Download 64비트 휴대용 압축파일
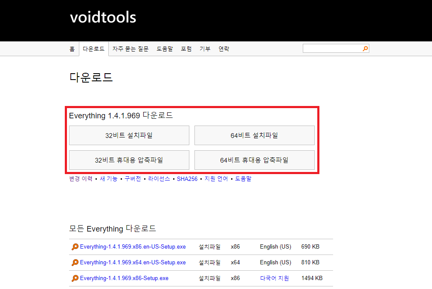Screen dimensions: 432x289 pyautogui.click(x=254, y=160)
